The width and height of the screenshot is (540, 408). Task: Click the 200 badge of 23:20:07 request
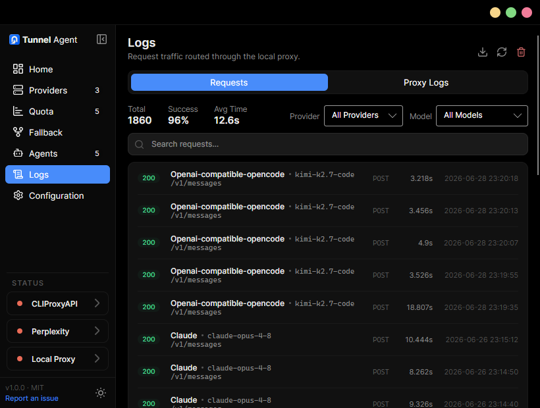149,243
